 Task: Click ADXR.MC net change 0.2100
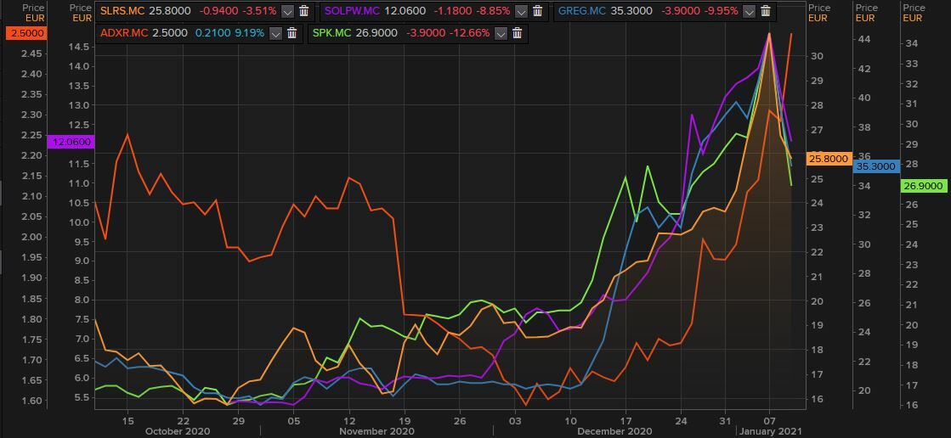pyautogui.click(x=212, y=33)
